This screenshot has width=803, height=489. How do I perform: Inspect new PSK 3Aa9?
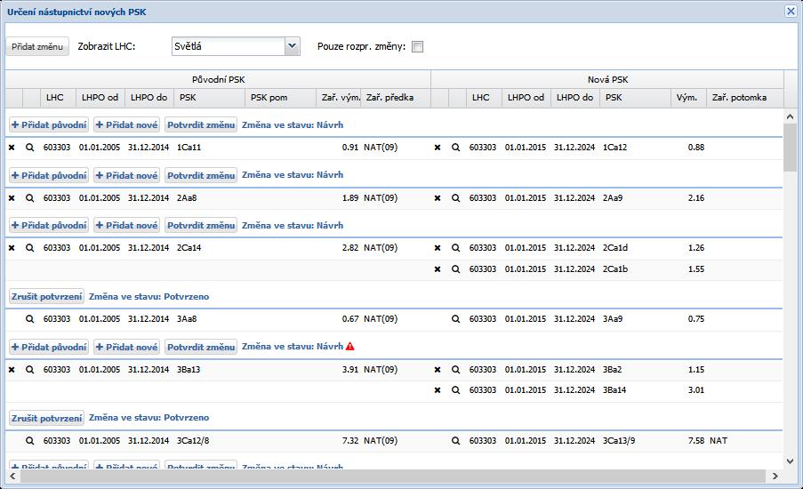coord(455,319)
